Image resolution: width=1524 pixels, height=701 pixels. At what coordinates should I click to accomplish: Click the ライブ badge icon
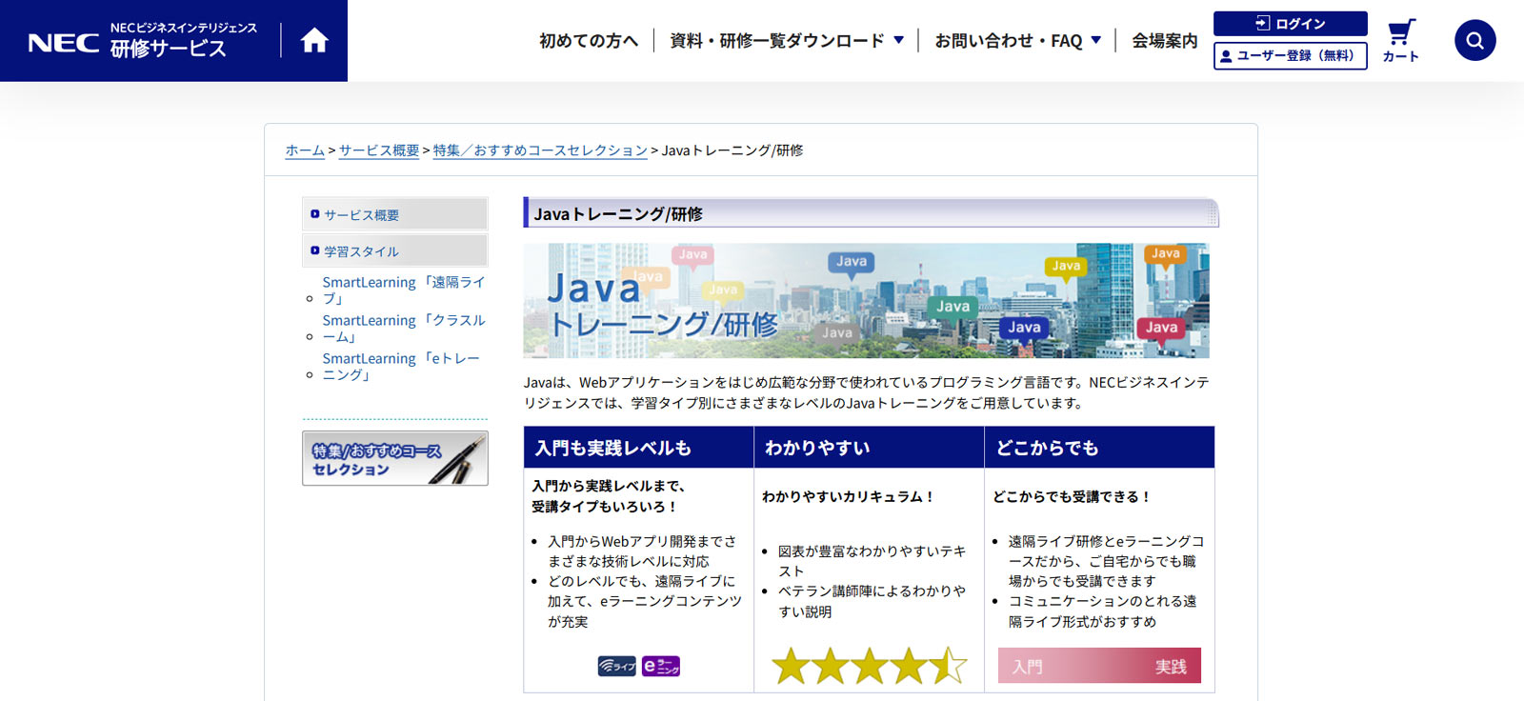[x=616, y=666]
